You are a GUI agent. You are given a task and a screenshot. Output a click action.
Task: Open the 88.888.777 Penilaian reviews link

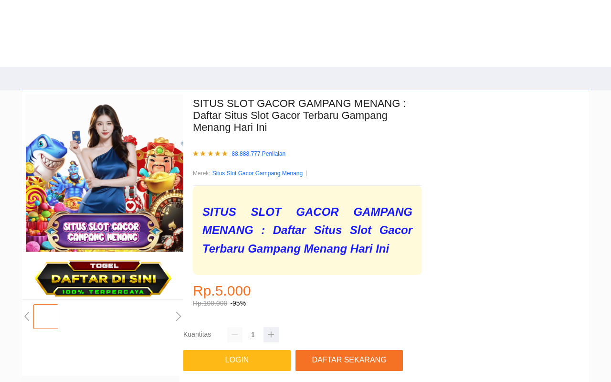coord(259,154)
